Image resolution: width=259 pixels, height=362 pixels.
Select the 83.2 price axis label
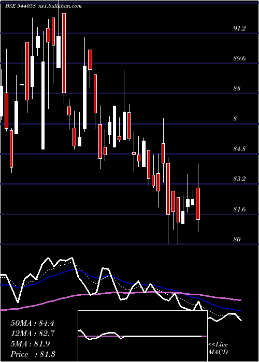[x=239, y=179]
